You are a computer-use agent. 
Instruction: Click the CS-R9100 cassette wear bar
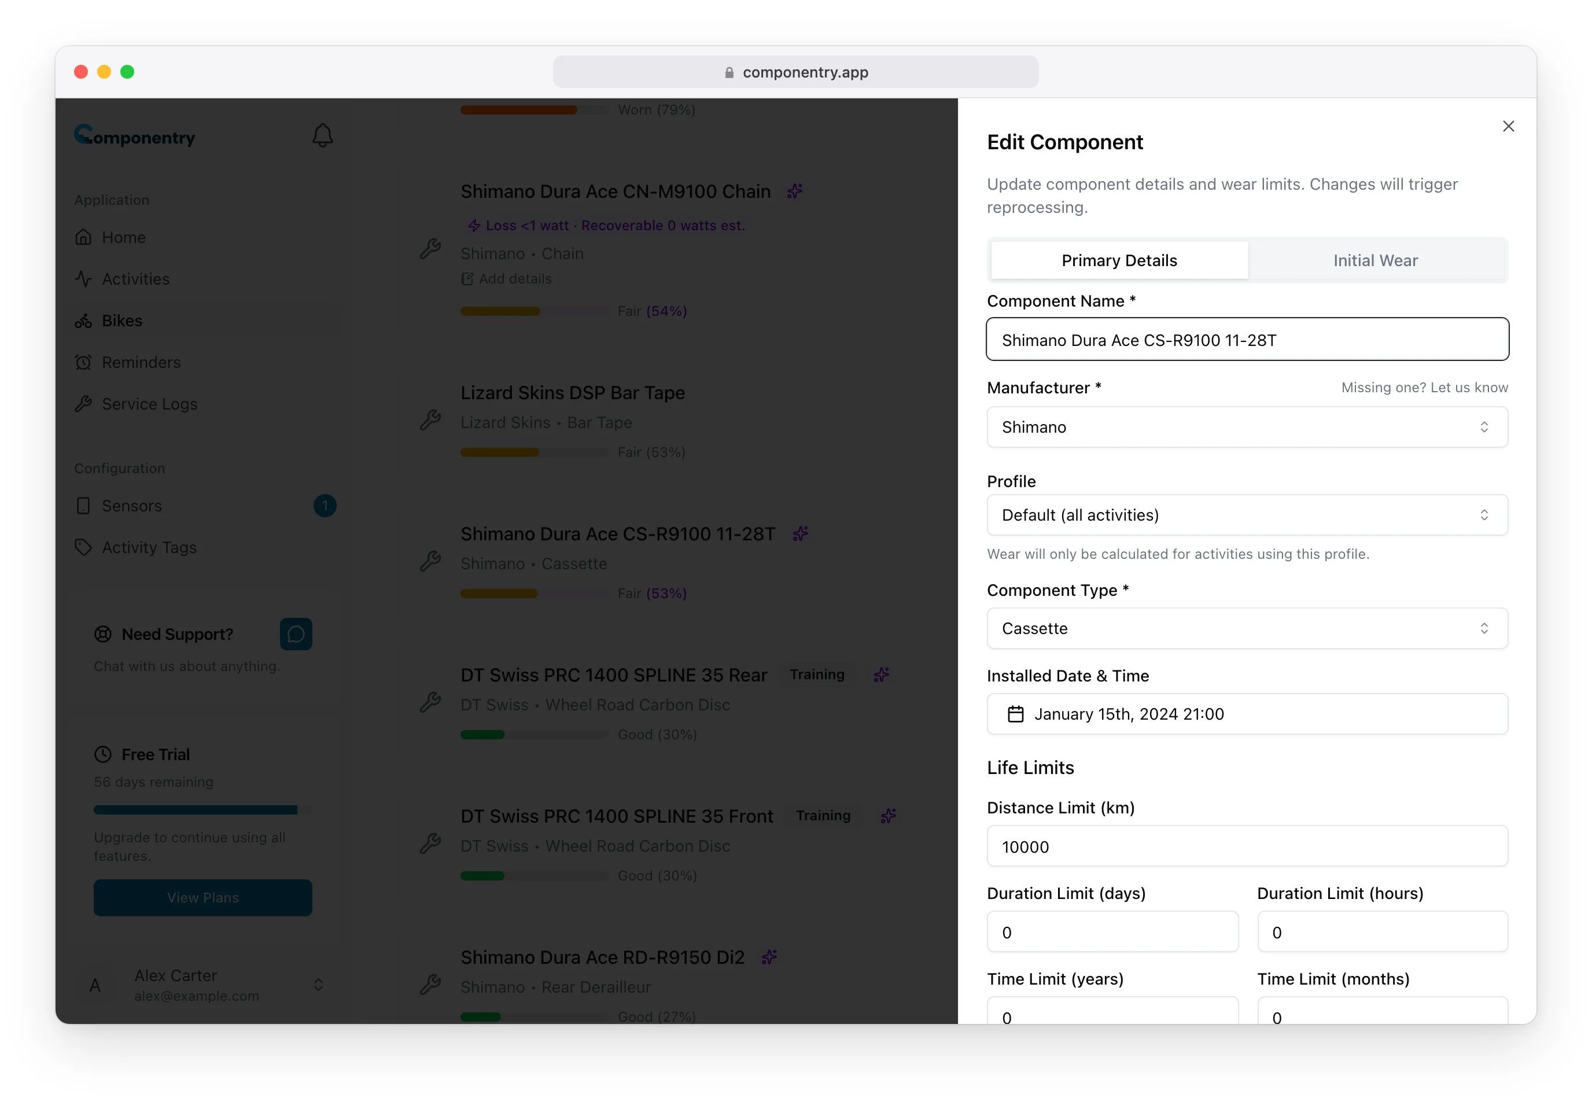535,593
